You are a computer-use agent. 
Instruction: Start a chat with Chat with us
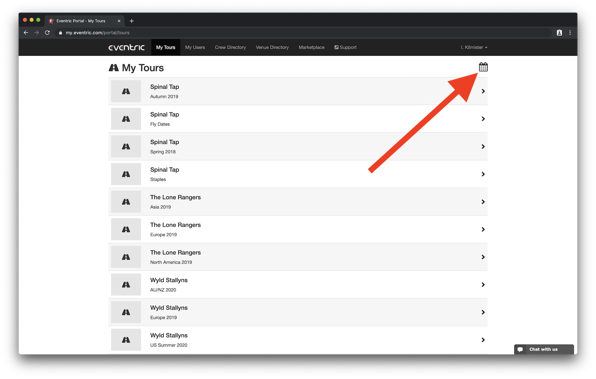(x=544, y=349)
